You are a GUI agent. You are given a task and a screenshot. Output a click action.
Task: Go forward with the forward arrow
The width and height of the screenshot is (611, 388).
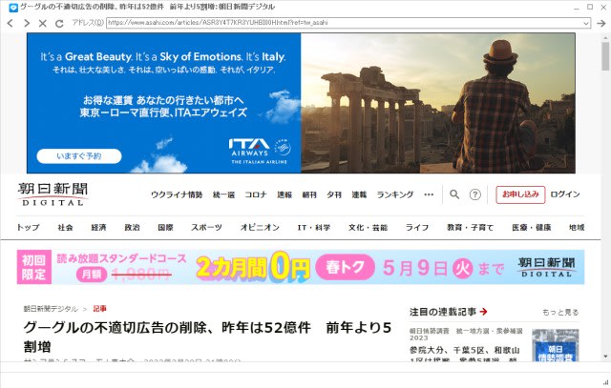coord(27,23)
